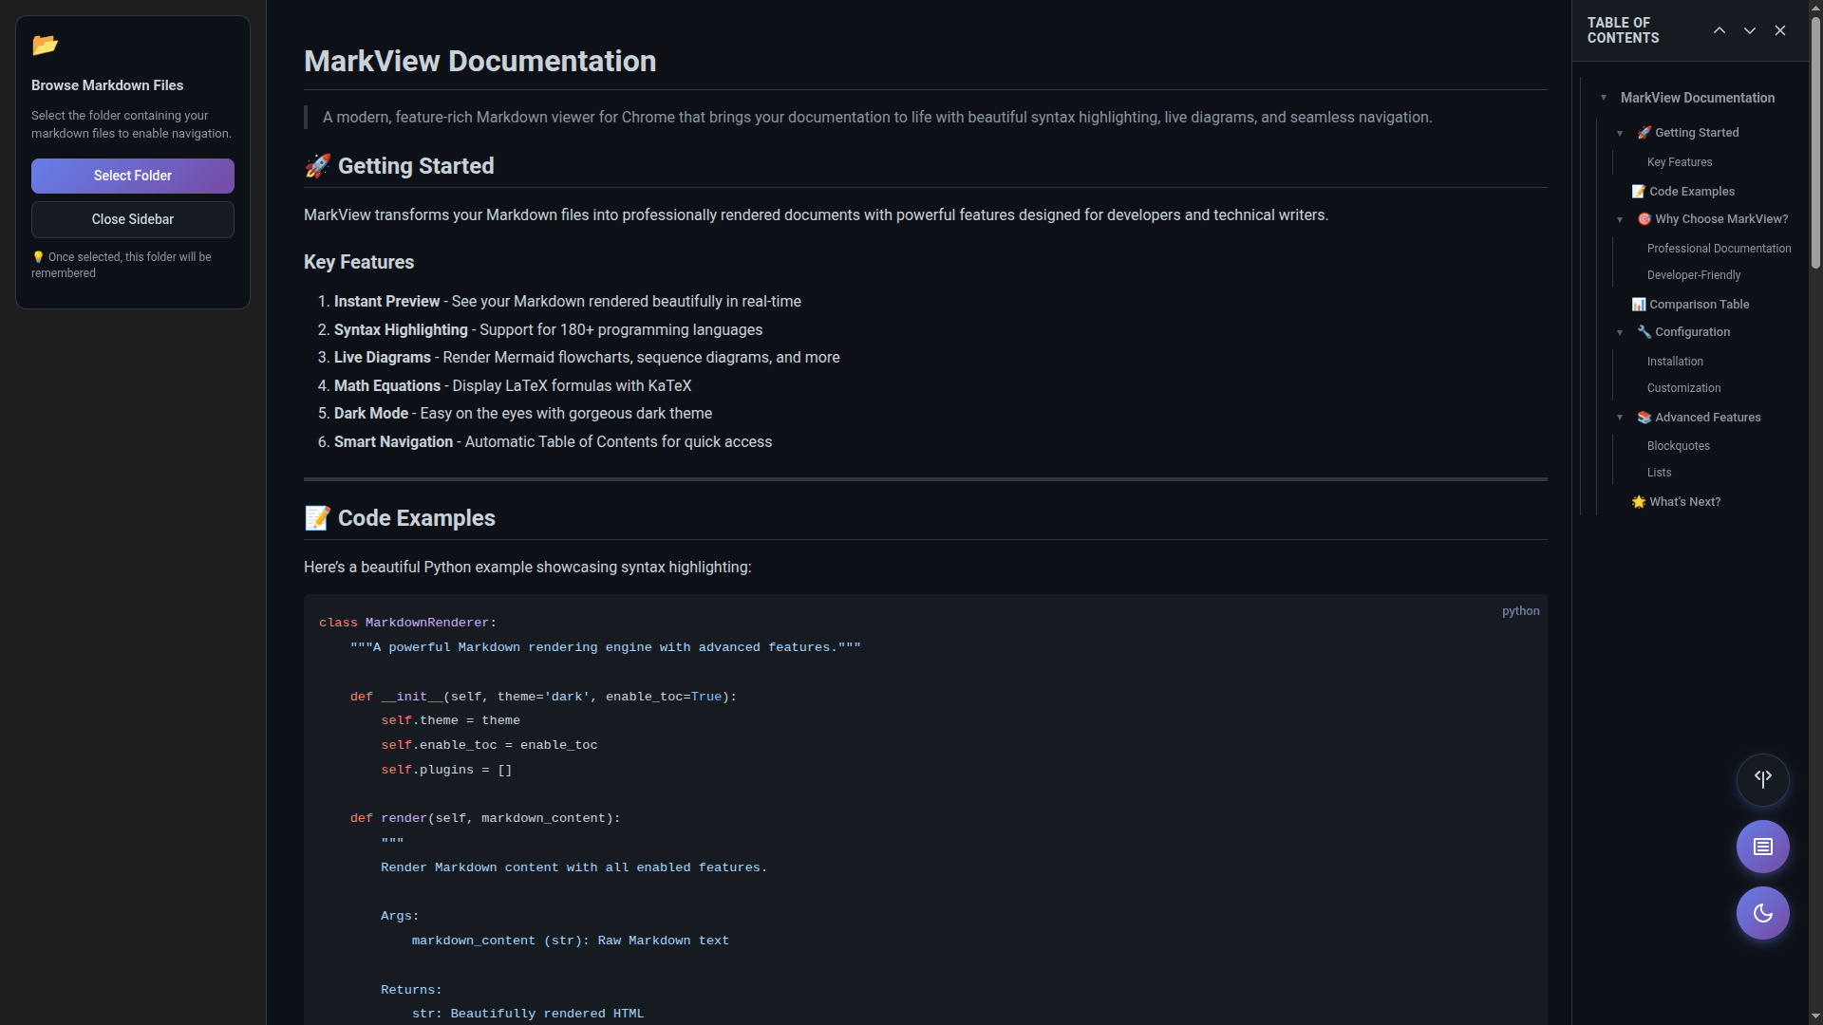
Task: Jump to previous heading using the up chevron
Action: pos(1719,29)
